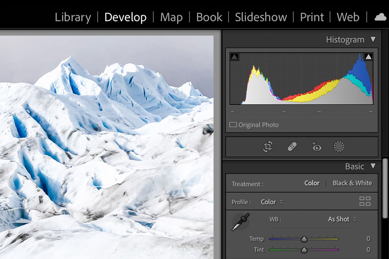The width and height of the screenshot is (389, 259).
Task: Collapse the Basic panel
Action: click(x=373, y=166)
